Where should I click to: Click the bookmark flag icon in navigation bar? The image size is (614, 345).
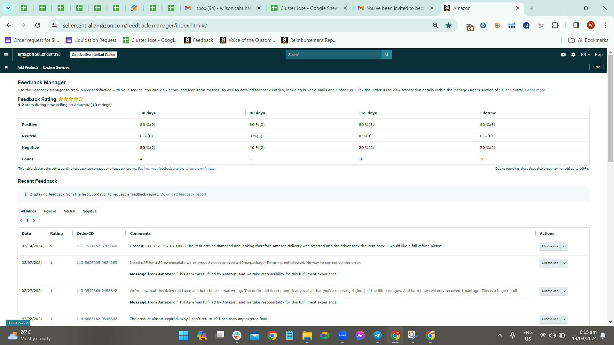6,67
